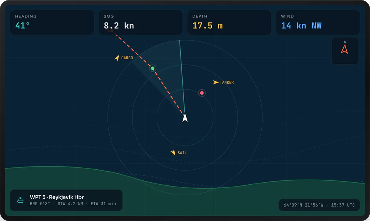Click the ship icon in waypoint panel
The height and width of the screenshot is (221, 370).
[21, 200]
